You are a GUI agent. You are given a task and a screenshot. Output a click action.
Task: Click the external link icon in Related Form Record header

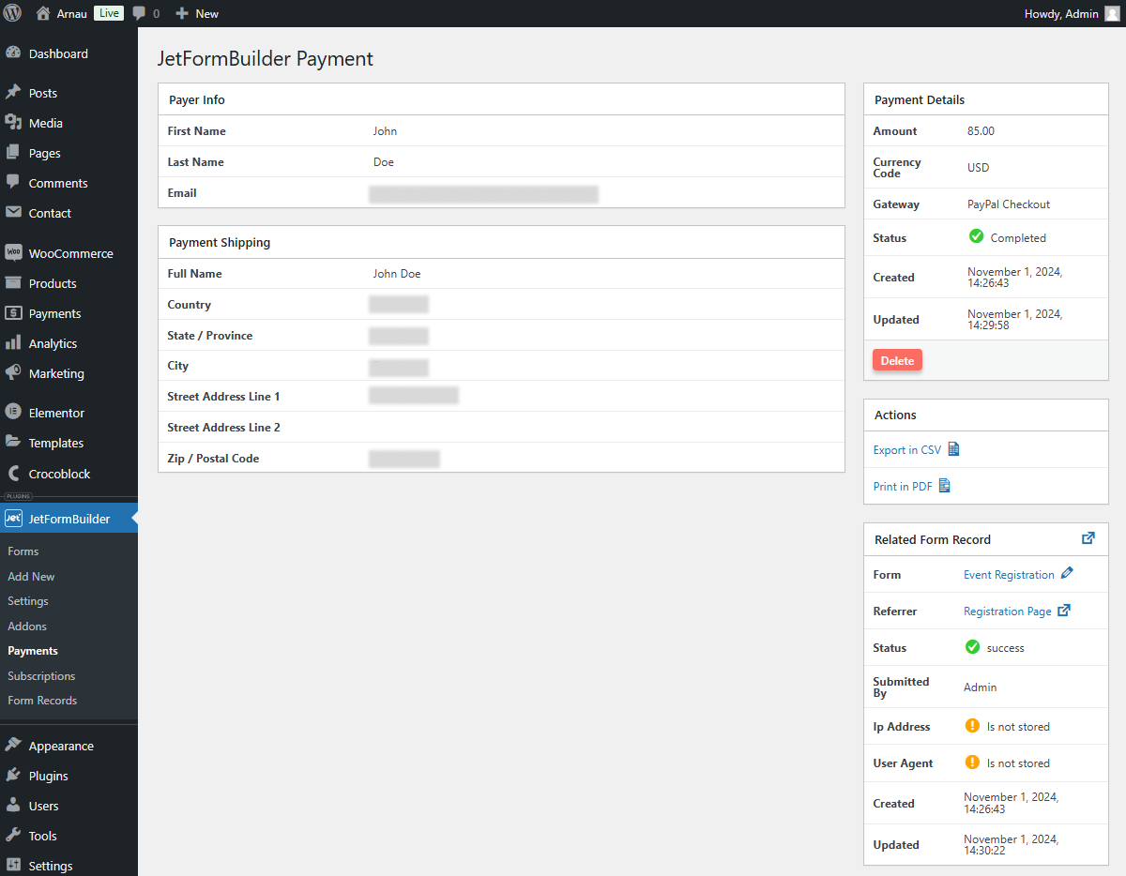(1088, 538)
